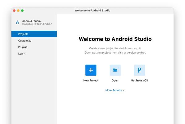Click the Open folder icon

pyautogui.click(x=115, y=70)
